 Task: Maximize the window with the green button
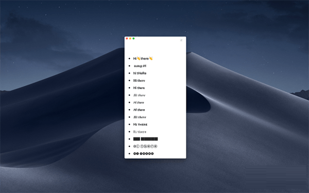coord(133,39)
